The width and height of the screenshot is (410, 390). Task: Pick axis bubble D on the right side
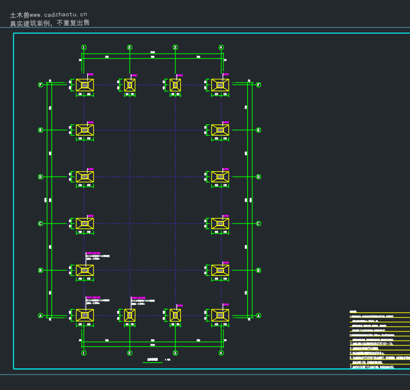pyautogui.click(x=258, y=177)
